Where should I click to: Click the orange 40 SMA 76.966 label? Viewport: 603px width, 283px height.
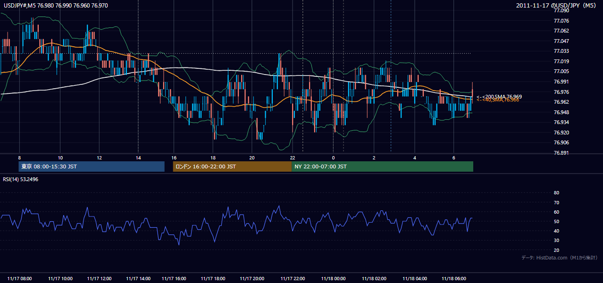tap(498, 100)
